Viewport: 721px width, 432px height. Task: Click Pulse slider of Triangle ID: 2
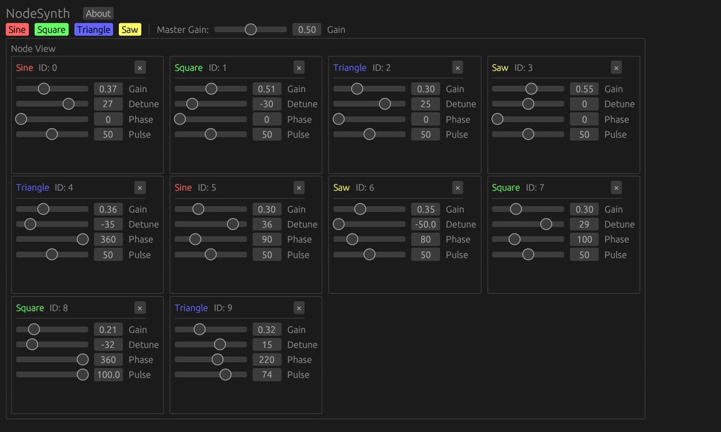(x=370, y=134)
